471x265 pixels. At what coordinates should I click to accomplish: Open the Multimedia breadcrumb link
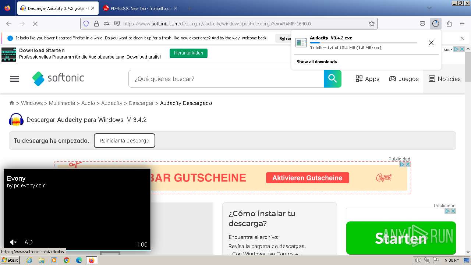(62, 103)
